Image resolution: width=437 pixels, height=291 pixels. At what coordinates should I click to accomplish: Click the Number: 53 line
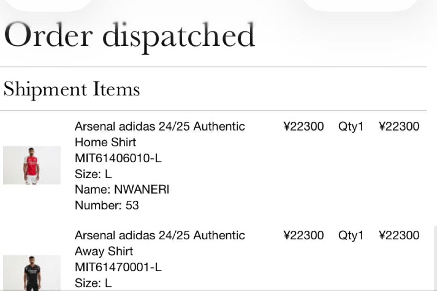pyautogui.click(x=107, y=205)
